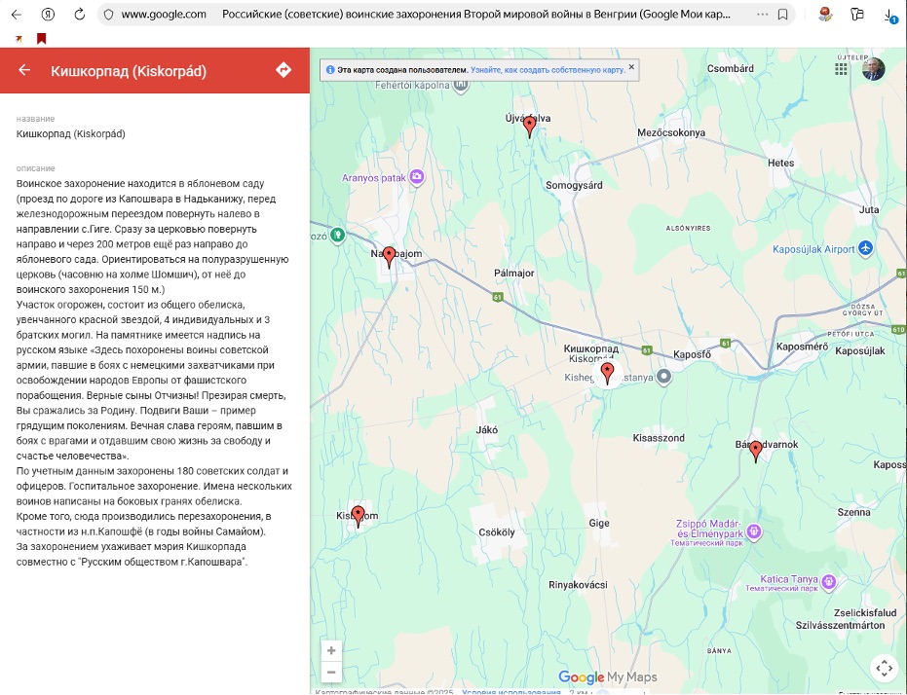The width and height of the screenshot is (907, 695).
Task: Toggle the fullscreen map view button
Action: [x=884, y=668]
